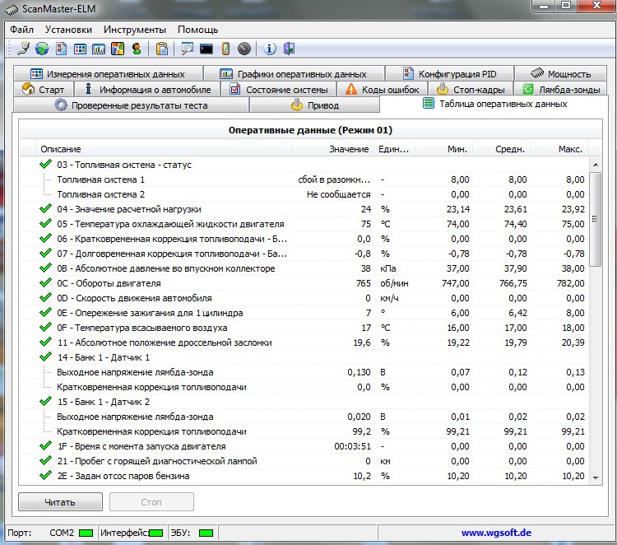Select Таблица оперативных данных tab
This screenshot has width=617, height=545.
(494, 104)
